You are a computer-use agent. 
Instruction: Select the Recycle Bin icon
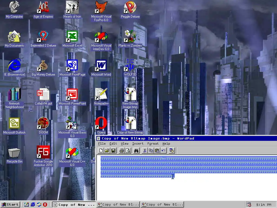(14, 155)
